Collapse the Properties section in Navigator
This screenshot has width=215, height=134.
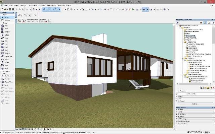pos(178,91)
